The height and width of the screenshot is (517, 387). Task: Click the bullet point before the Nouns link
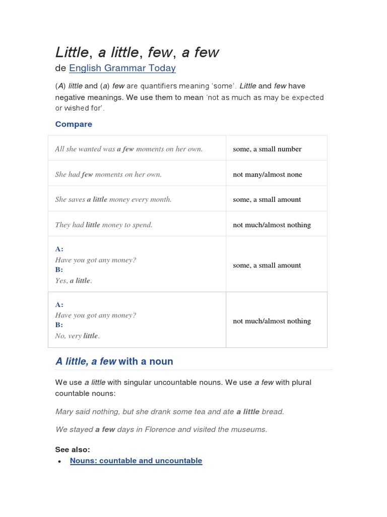(59, 461)
